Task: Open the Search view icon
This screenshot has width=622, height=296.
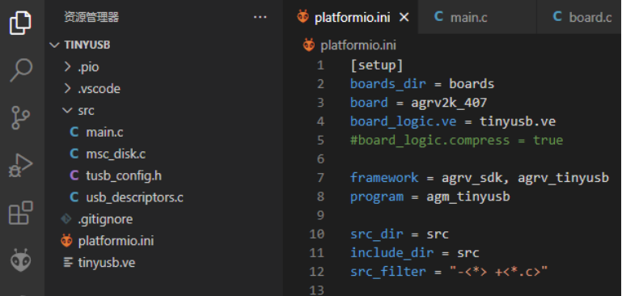Action: pos(21,70)
